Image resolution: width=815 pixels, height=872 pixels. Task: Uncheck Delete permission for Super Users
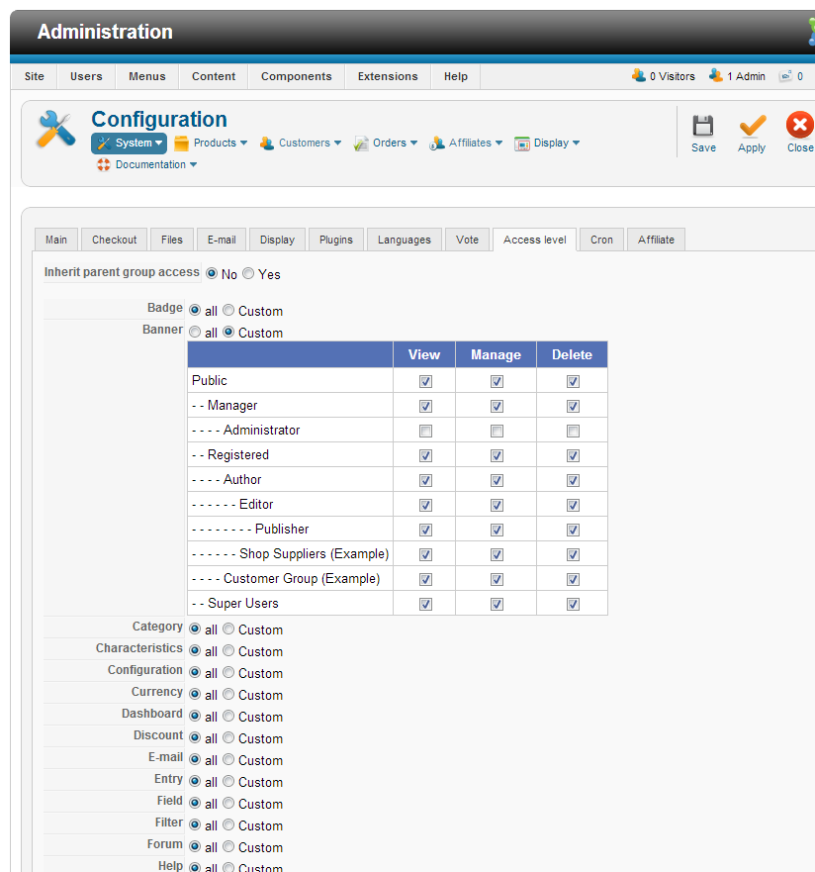click(x=573, y=605)
